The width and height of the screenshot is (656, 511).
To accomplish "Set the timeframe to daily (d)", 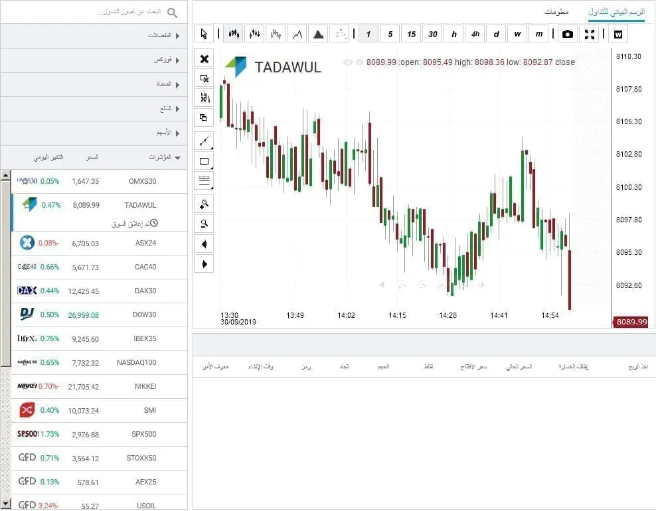I will [496, 34].
